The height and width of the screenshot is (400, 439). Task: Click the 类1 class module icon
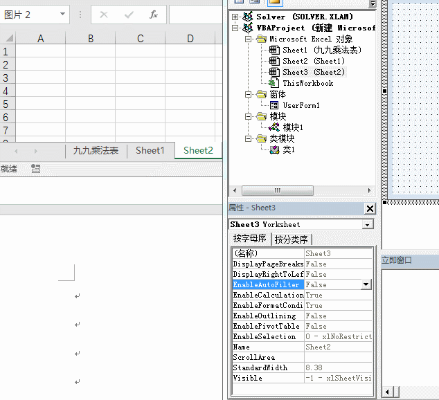[x=274, y=150]
